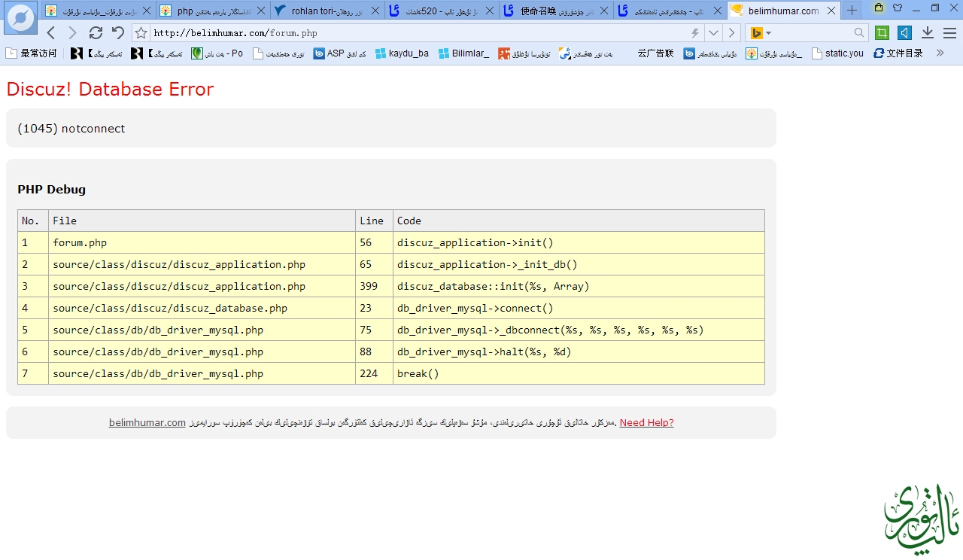This screenshot has height=560, width=963.
Task: Click the db_driver_mysql->halt(%s, %d) cell
Action: (579, 352)
